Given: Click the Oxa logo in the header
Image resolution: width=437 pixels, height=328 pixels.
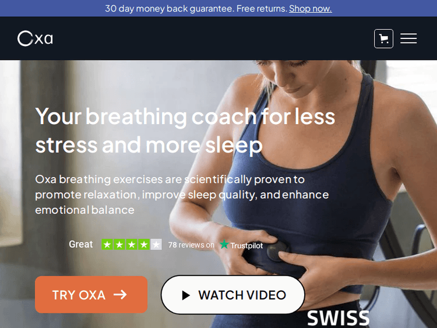Looking at the screenshot, I should point(35,38).
